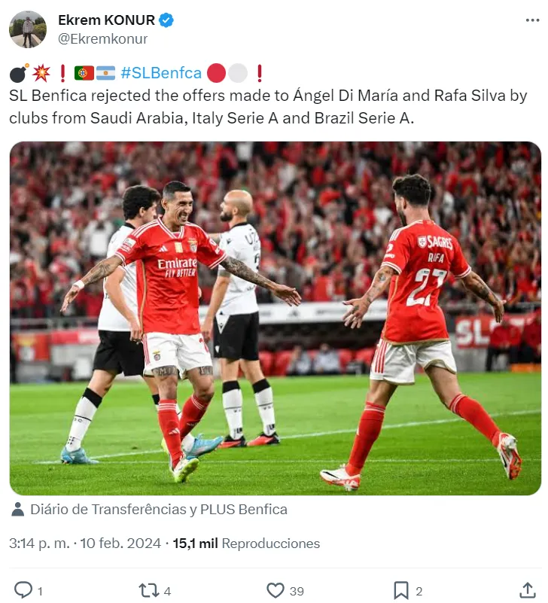Open the #SLBenfca hashtag link
548x603 pixels.
(x=161, y=73)
